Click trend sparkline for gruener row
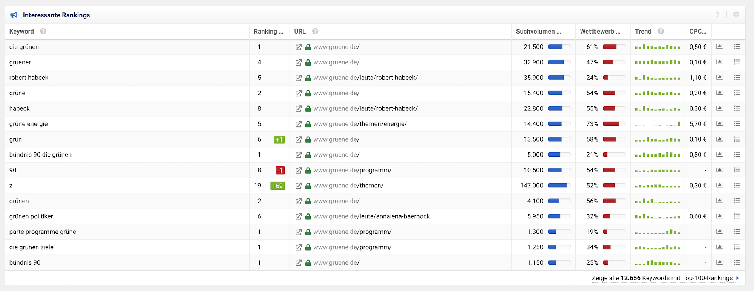The height and width of the screenshot is (291, 754). click(x=657, y=62)
